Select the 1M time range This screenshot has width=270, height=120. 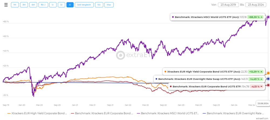[15, 5]
